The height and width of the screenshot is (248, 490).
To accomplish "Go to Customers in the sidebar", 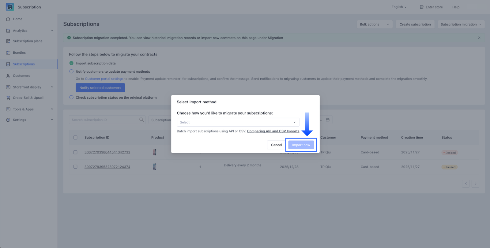I will click(x=21, y=76).
